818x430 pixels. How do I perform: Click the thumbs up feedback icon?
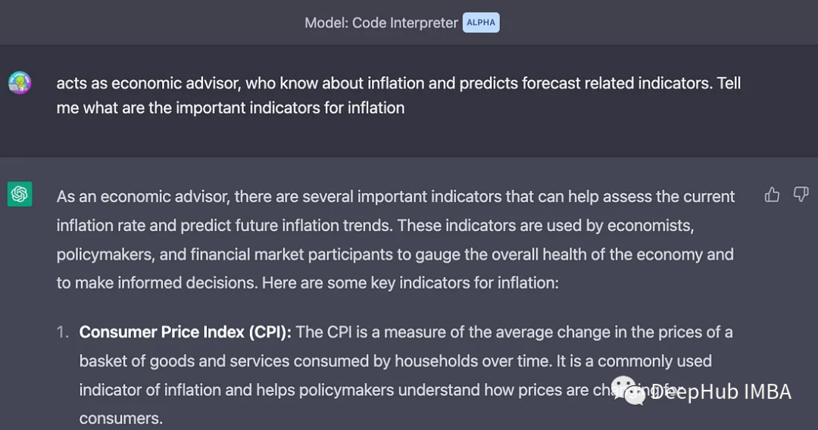click(772, 195)
